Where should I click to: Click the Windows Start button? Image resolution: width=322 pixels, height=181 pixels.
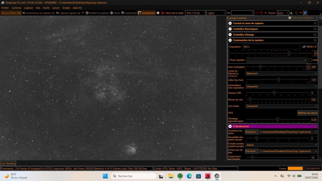pyautogui.click(x=105, y=176)
